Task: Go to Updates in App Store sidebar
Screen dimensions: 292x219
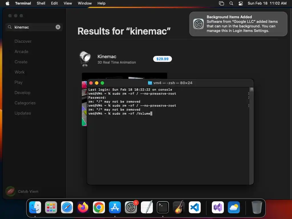Action: click(x=23, y=113)
